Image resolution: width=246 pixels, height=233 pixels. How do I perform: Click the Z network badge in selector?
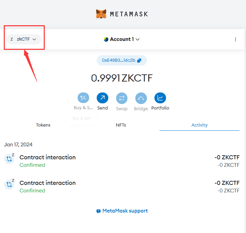[x=12, y=39]
